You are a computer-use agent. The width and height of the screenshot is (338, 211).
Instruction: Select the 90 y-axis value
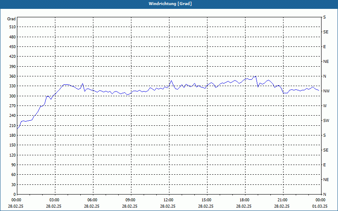[14, 165]
